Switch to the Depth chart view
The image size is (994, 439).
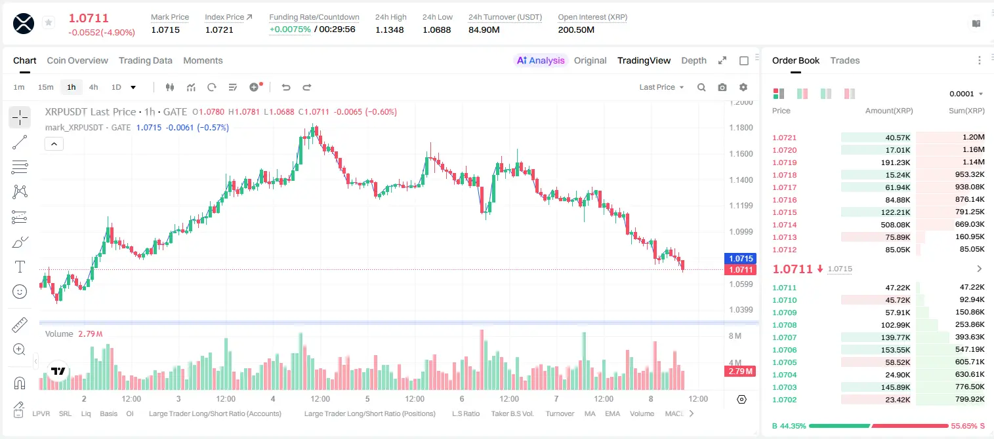694,60
